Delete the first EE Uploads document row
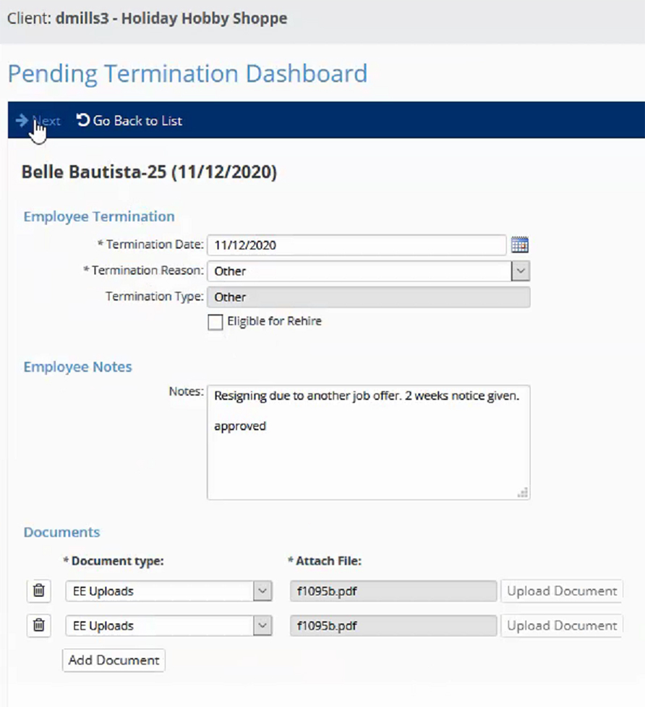The height and width of the screenshot is (707, 645). pyautogui.click(x=39, y=591)
